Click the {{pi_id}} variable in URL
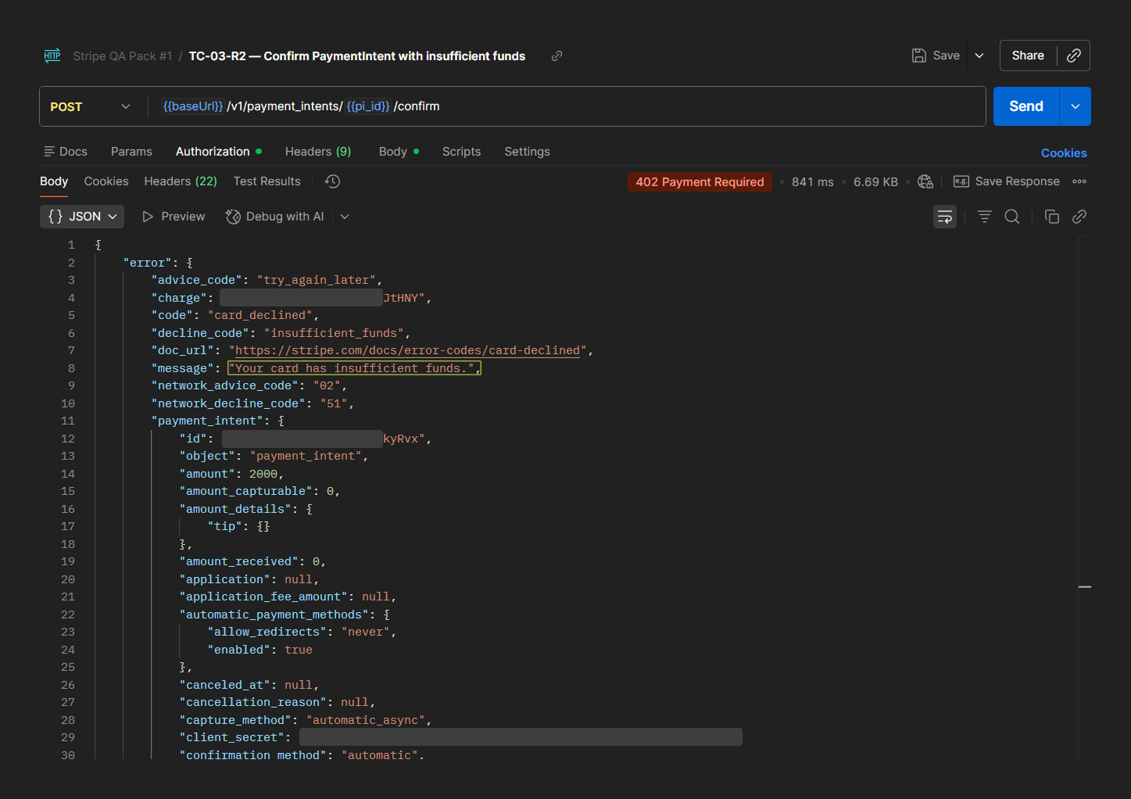The height and width of the screenshot is (799, 1131). (368, 106)
